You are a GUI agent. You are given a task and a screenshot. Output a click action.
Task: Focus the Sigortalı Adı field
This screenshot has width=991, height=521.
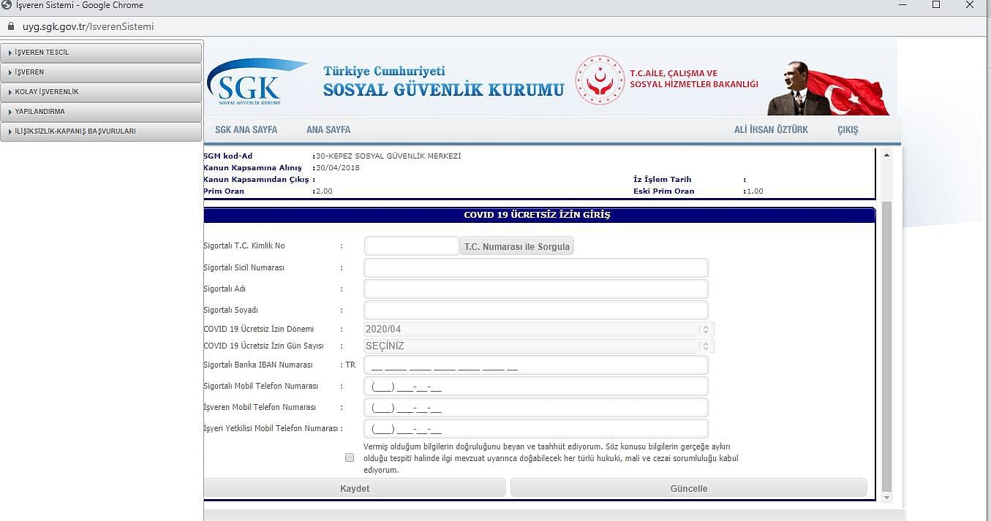point(536,289)
